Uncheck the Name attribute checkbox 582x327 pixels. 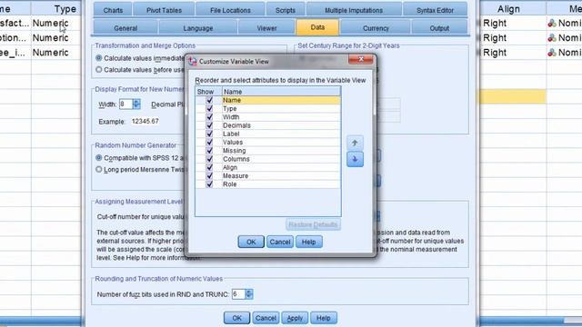(x=209, y=100)
